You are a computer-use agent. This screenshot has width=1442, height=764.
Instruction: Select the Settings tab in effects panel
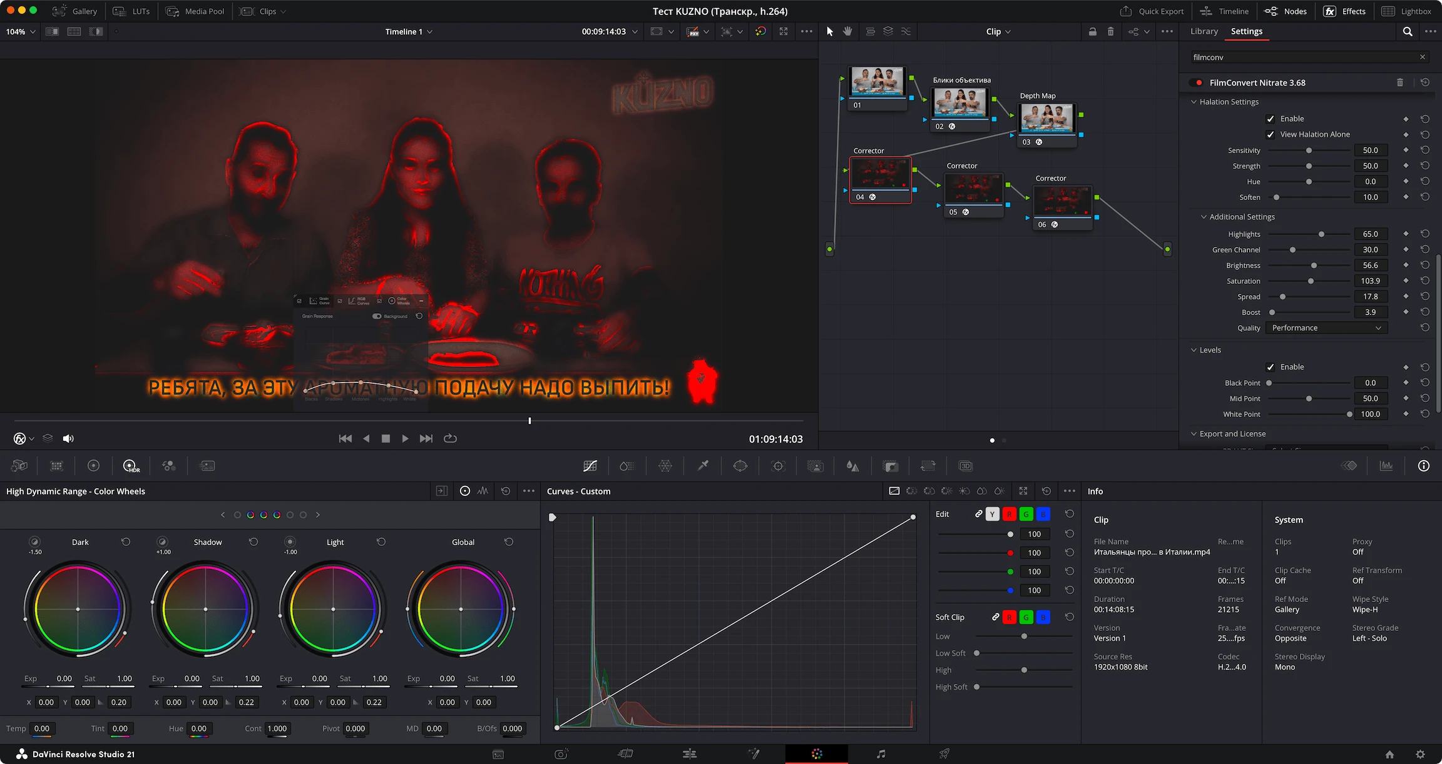[1247, 31]
